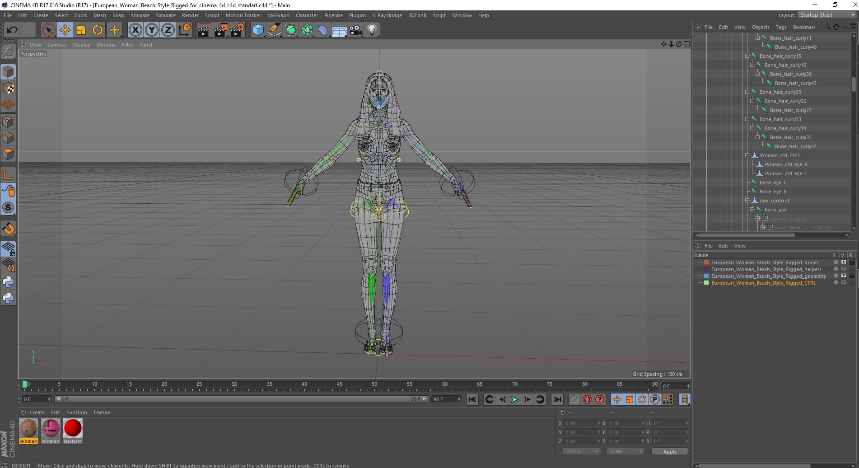859x468 pixels.
Task: Click timeline frame 45 marker
Action: pyautogui.click(x=339, y=385)
